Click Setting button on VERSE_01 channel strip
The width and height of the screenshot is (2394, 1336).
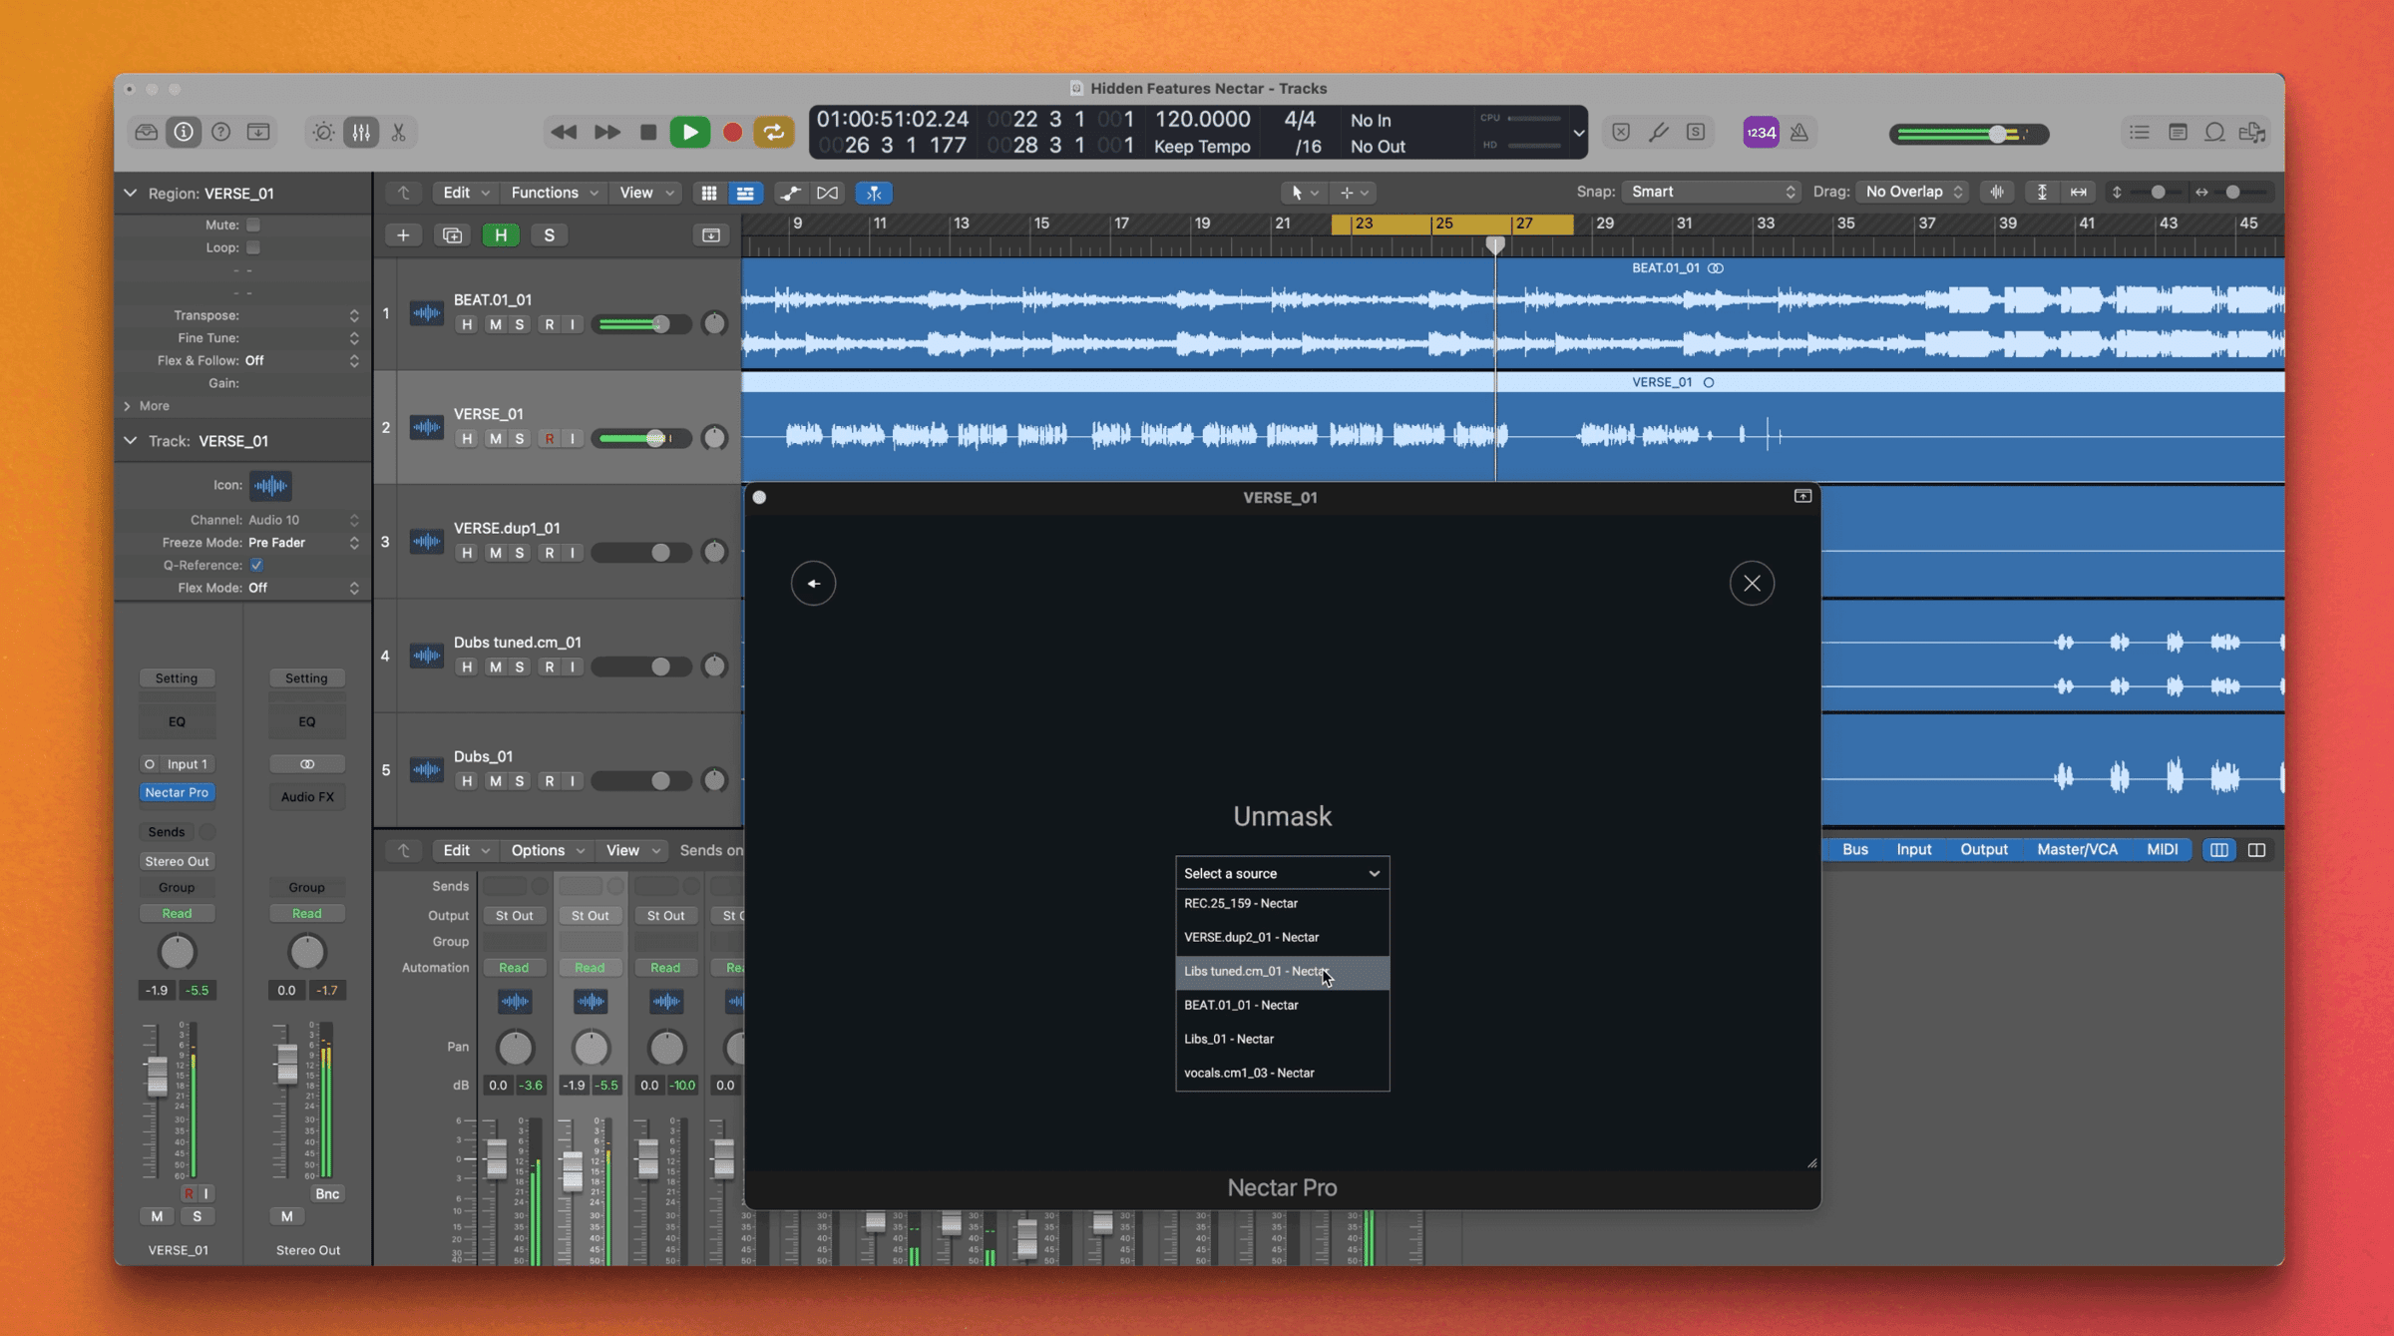[177, 678]
